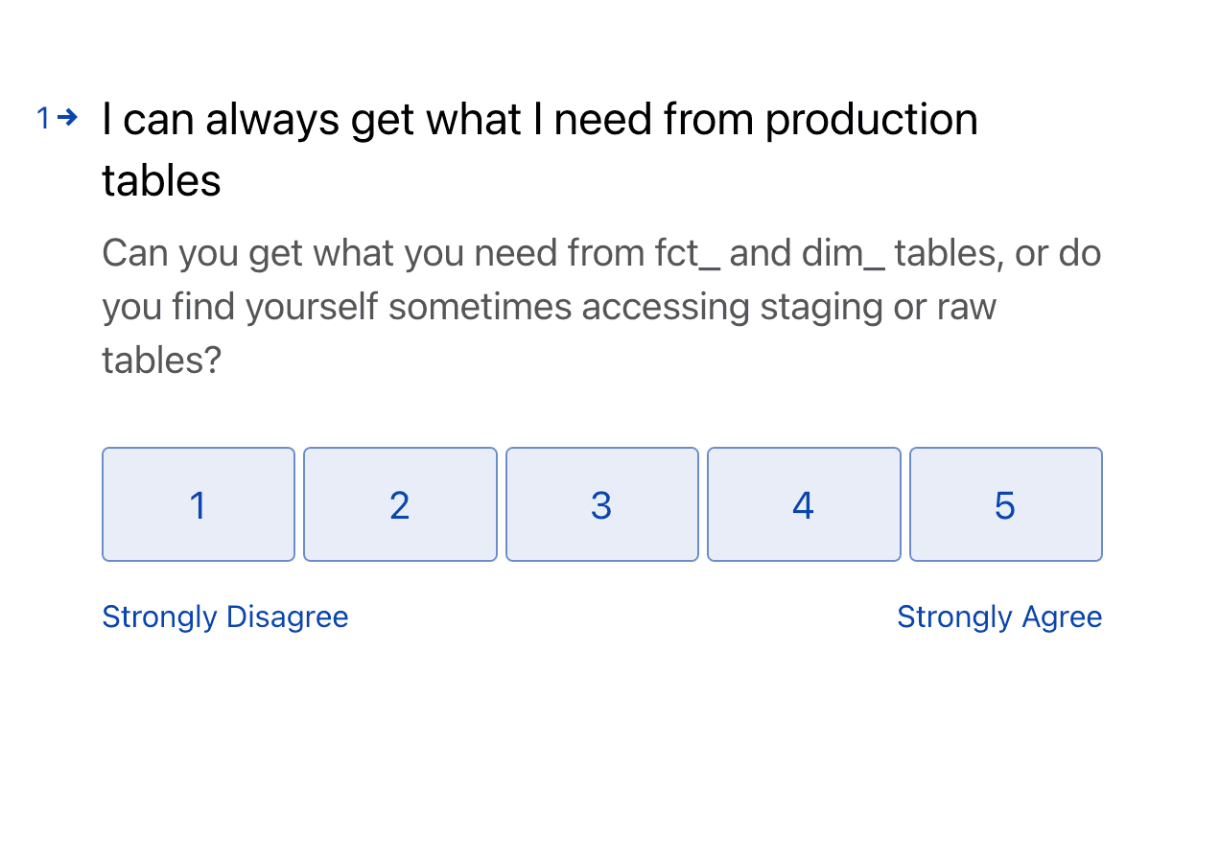This screenshot has height=861, width=1220.
Task: Click the blue arrow icon beside question number
Action: [x=67, y=118]
